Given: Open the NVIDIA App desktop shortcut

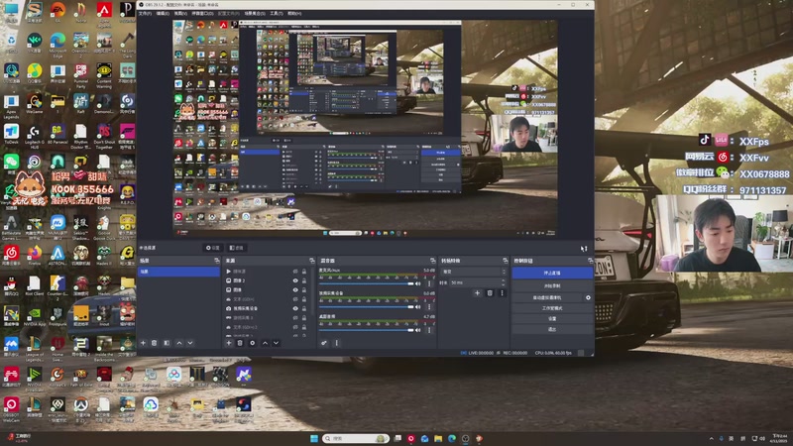Looking at the screenshot, I should (x=35, y=315).
